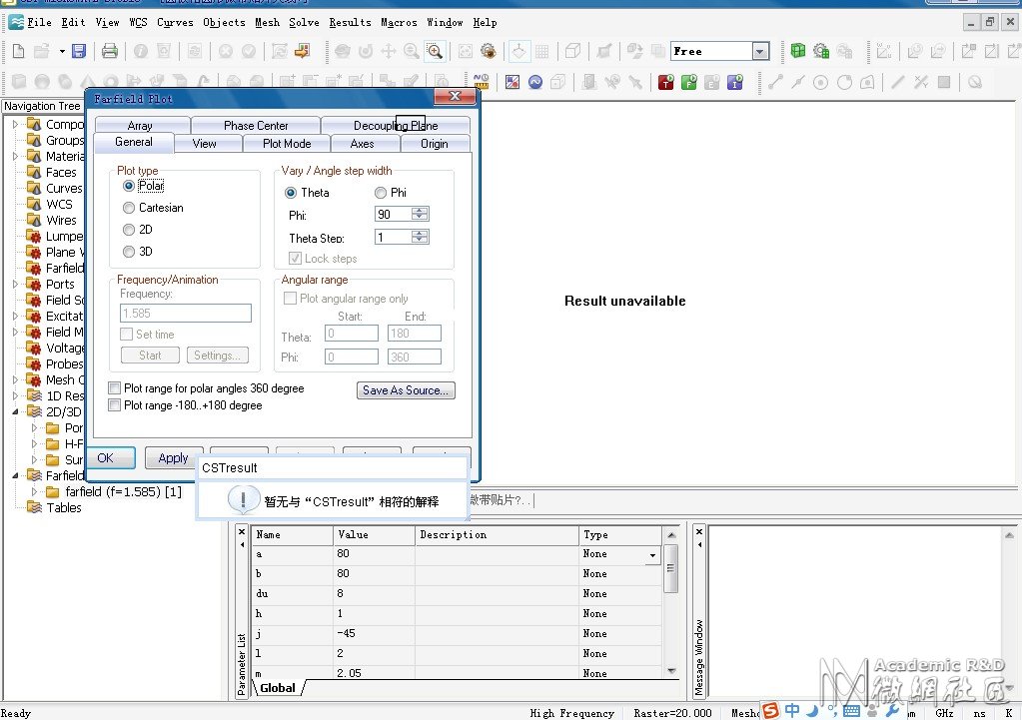Close the Parameter List panel
The image size is (1022, 720).
coord(242,531)
